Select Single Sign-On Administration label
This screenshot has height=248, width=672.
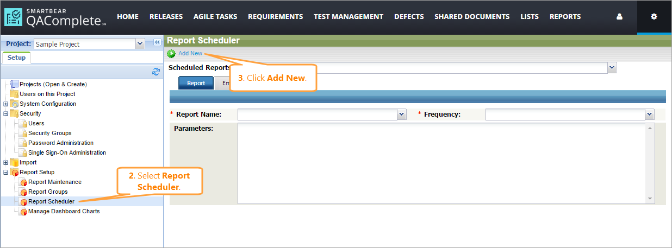[67, 152]
